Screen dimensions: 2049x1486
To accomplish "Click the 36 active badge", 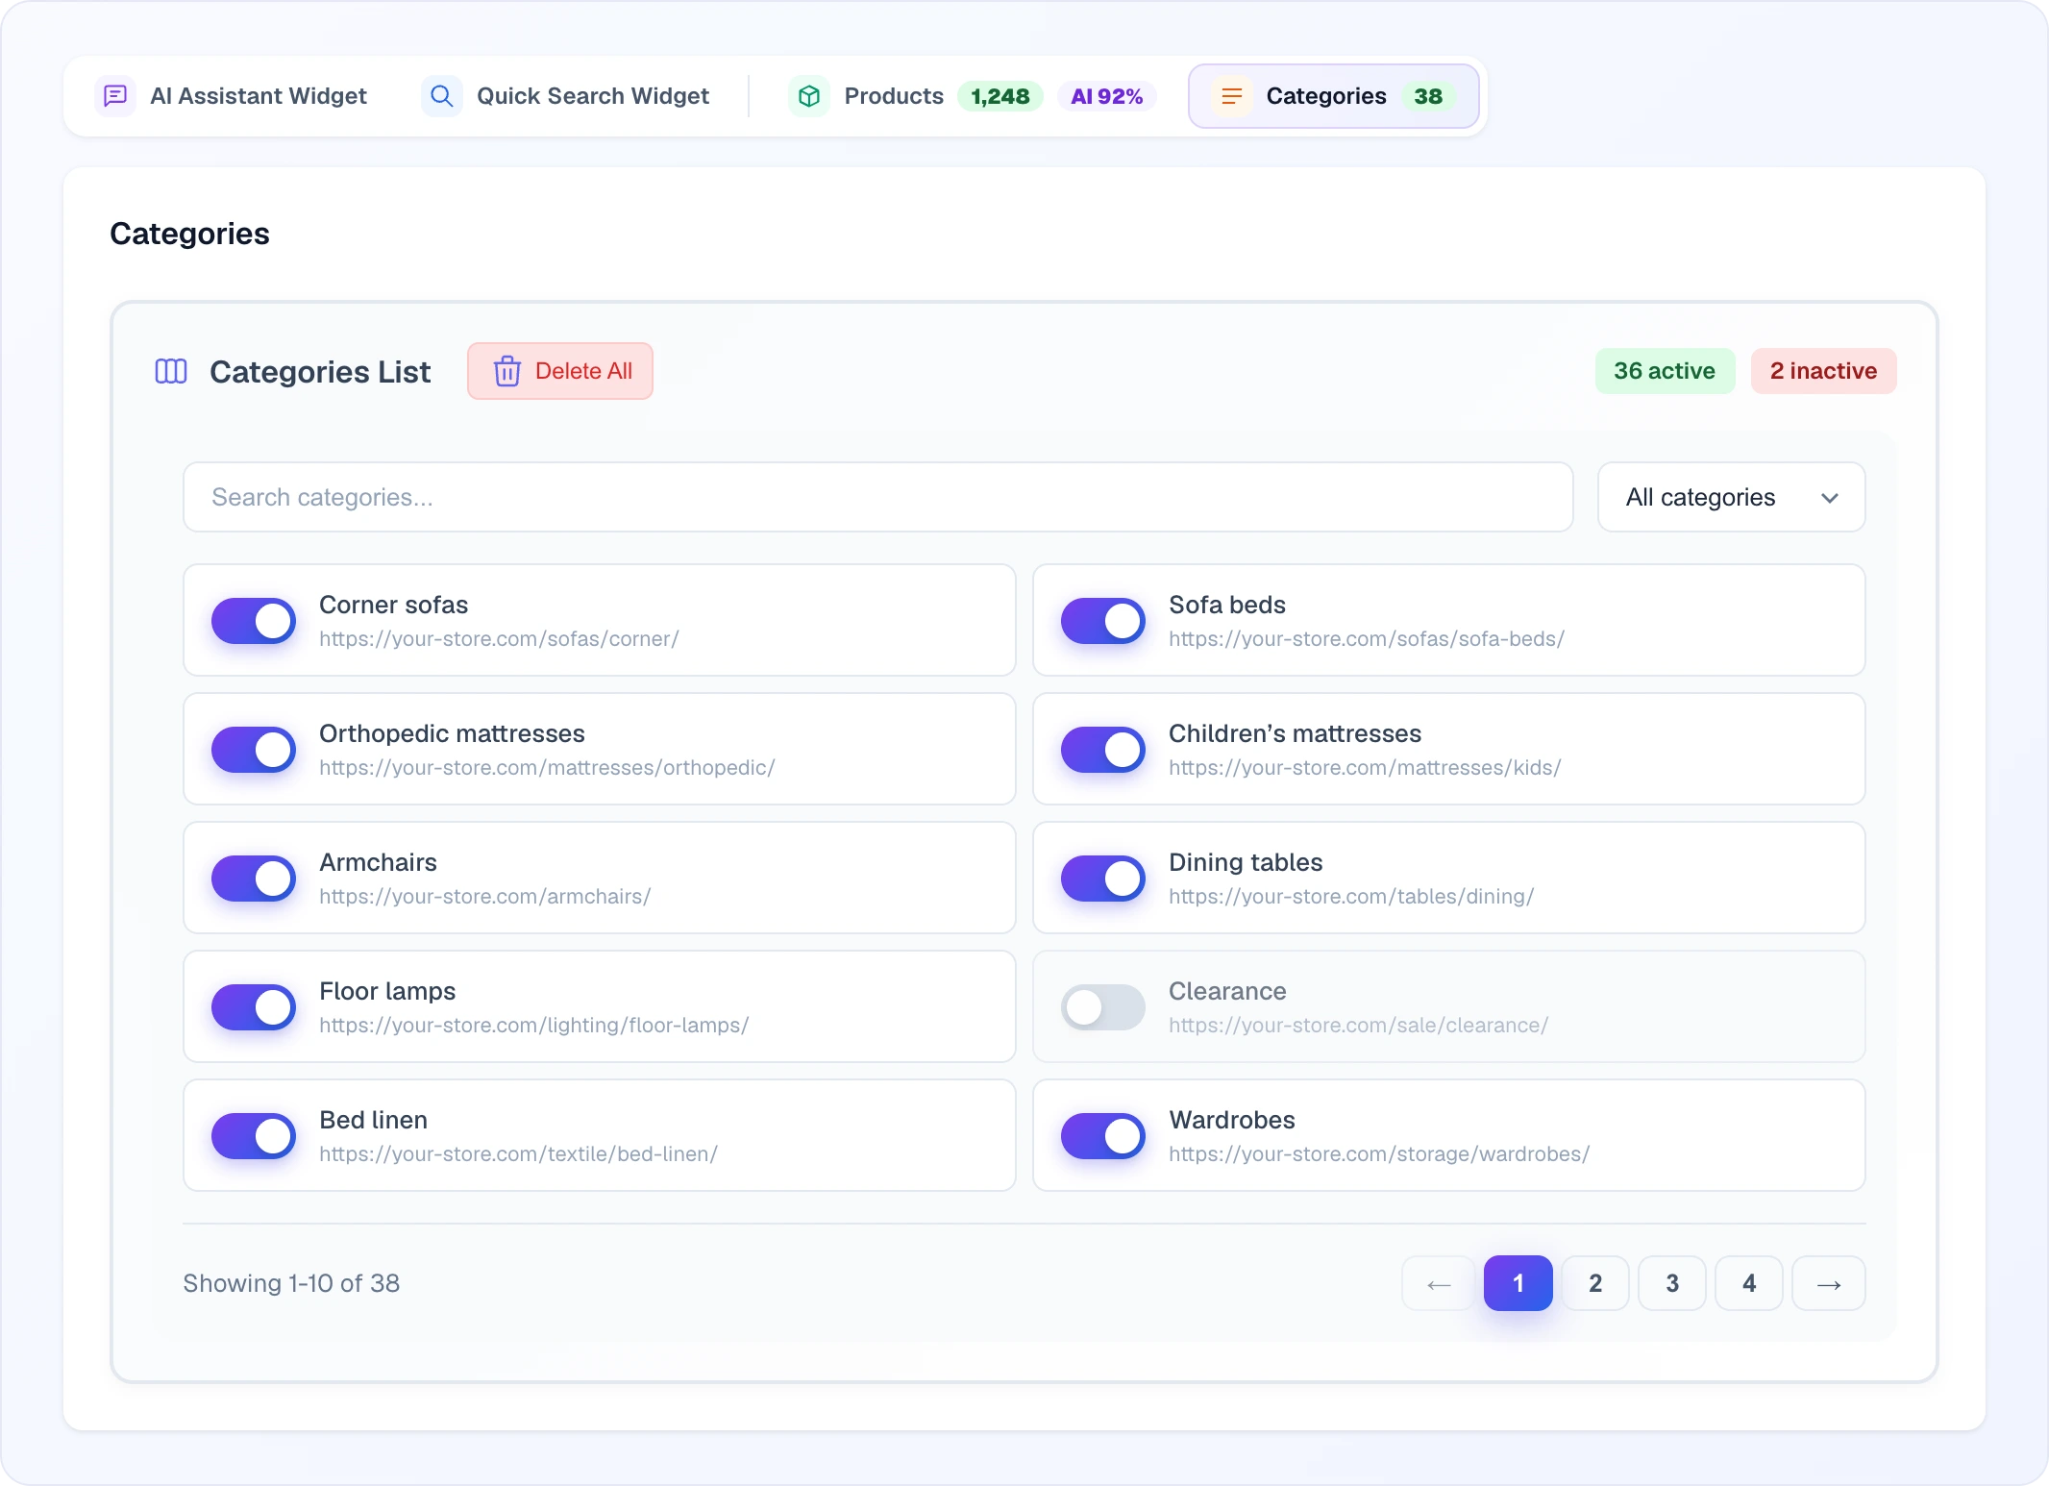I will 1666,371.
